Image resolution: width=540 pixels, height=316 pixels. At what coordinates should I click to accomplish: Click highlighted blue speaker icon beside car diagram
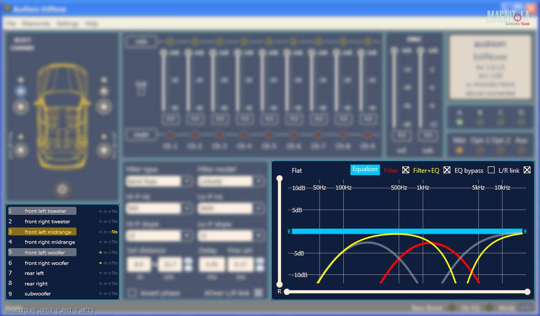tap(21, 92)
